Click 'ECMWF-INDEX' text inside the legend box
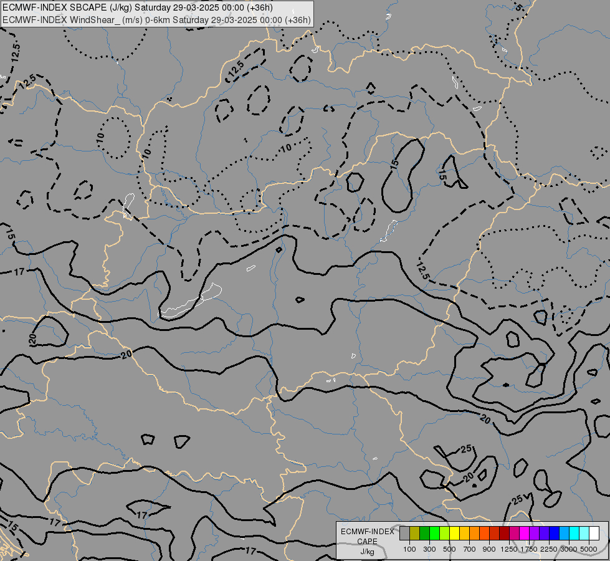Viewport: 610px width, 561px height. click(367, 532)
